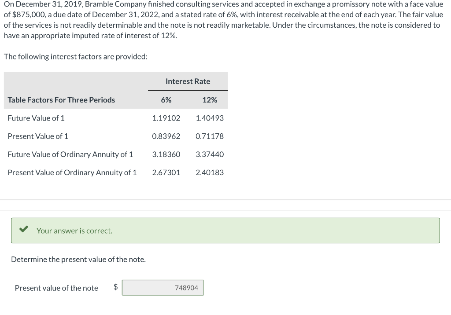
Task: Select the 12% column heading
Action: click(x=210, y=100)
